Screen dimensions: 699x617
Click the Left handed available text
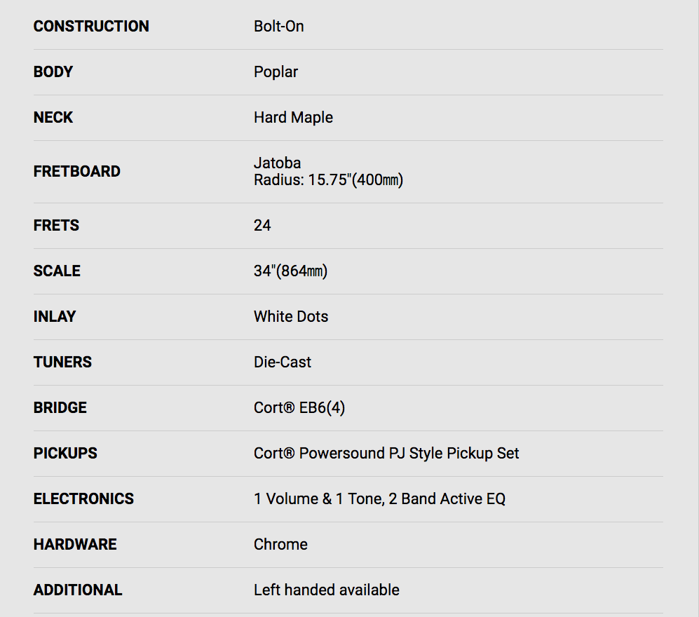[x=326, y=590]
